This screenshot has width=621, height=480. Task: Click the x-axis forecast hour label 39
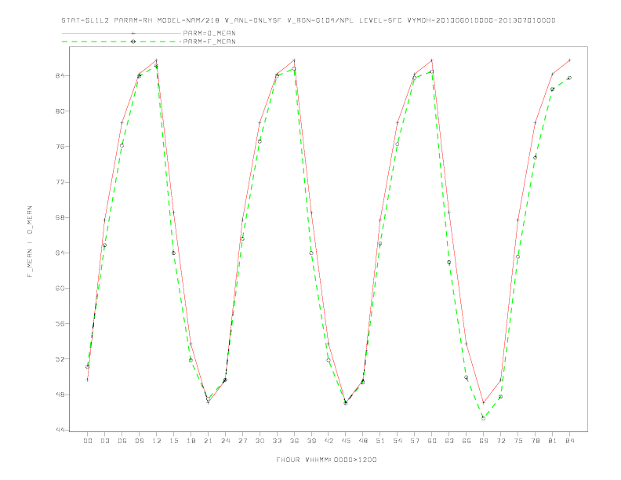[x=311, y=441]
